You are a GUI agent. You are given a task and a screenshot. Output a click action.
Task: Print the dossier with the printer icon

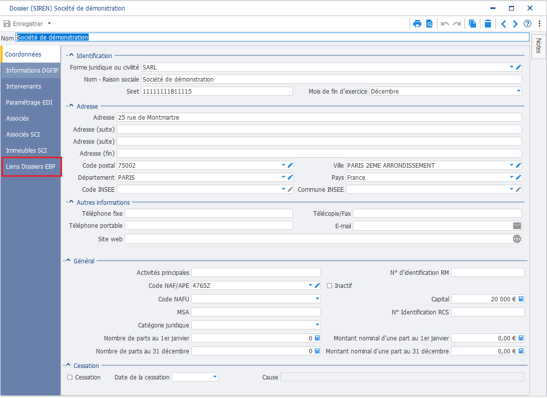tap(417, 24)
